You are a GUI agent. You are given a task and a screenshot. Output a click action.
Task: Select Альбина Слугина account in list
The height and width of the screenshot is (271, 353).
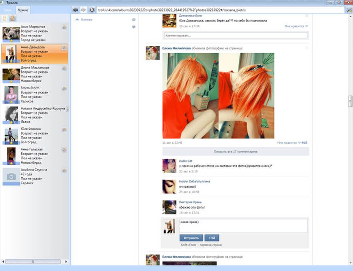click(35, 176)
